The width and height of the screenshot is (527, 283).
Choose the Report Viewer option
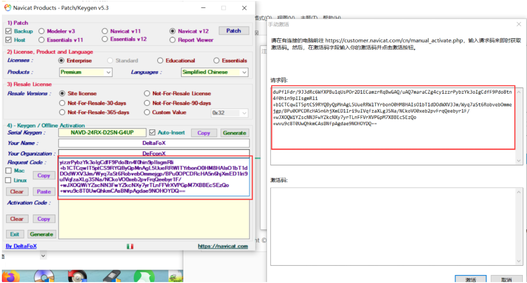[172, 40]
